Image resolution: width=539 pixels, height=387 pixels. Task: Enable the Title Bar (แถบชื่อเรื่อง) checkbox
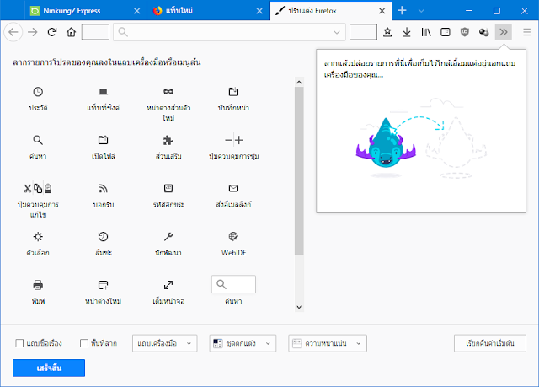click(19, 343)
